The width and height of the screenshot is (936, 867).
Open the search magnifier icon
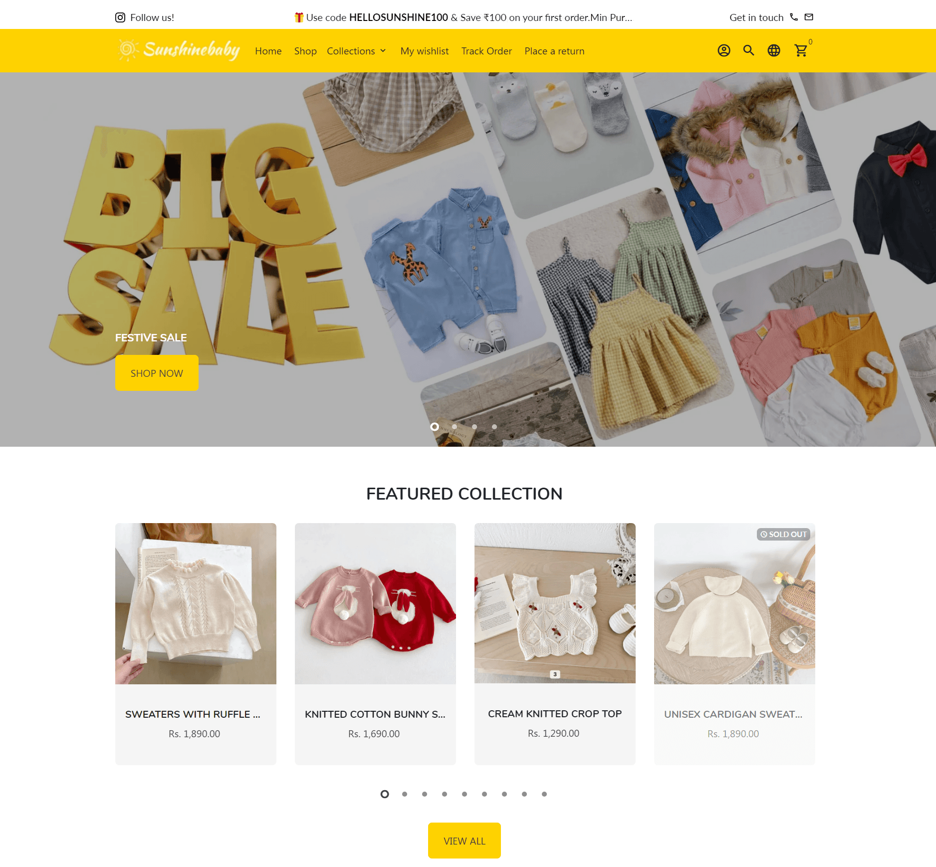748,50
